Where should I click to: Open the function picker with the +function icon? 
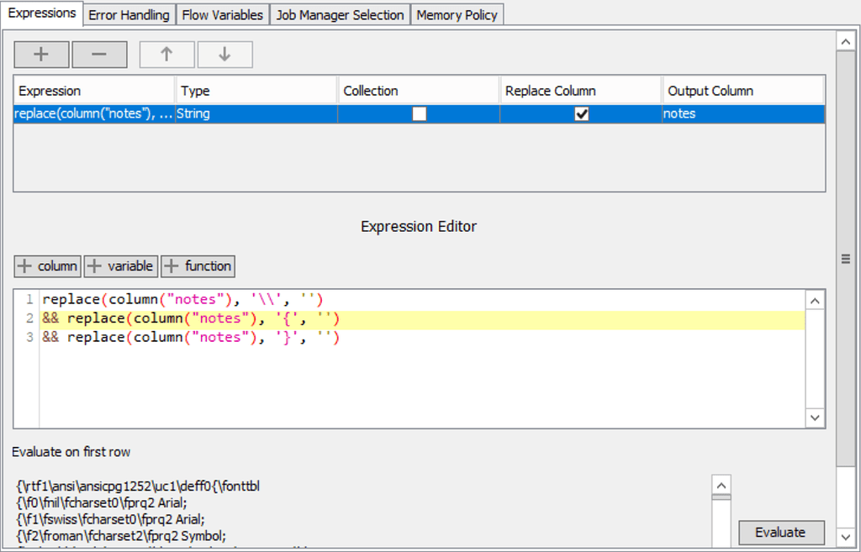point(198,265)
